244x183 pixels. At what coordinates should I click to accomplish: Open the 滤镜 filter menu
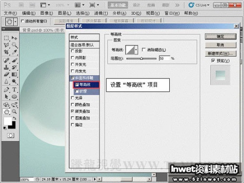tap(101, 13)
